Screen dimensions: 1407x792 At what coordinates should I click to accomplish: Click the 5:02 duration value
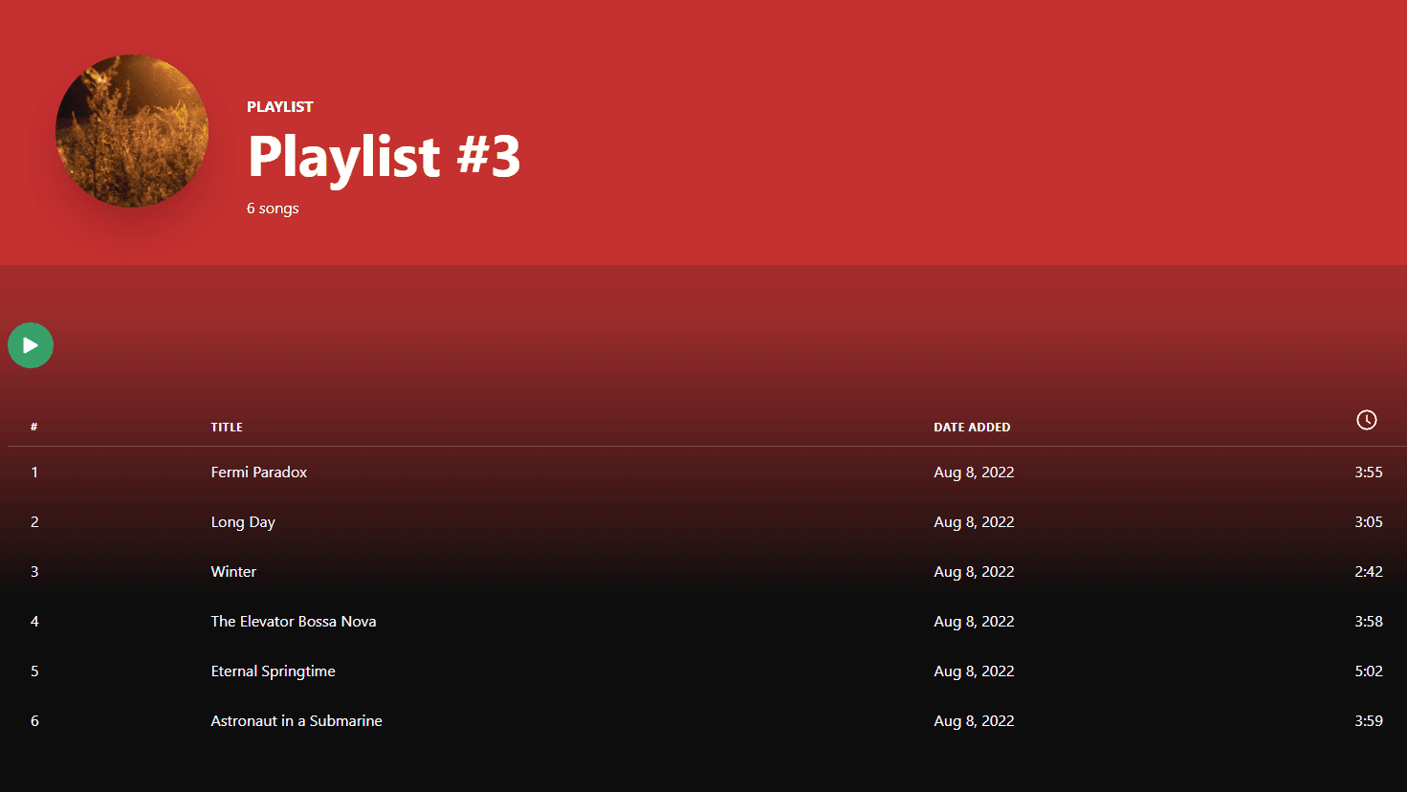click(x=1368, y=671)
